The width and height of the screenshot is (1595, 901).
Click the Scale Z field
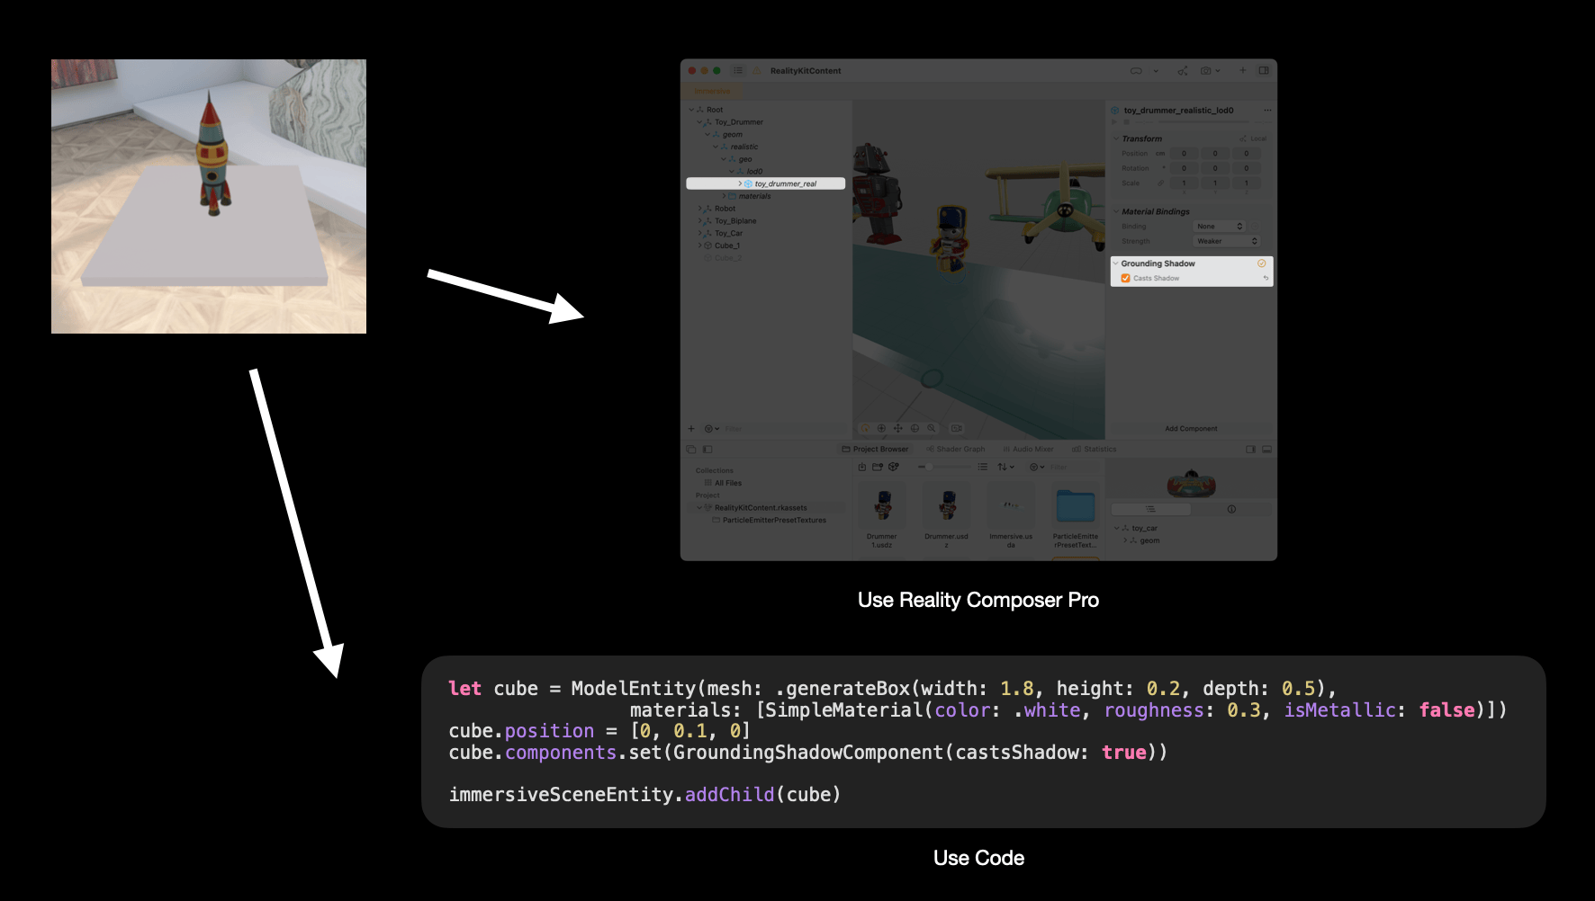click(1246, 183)
